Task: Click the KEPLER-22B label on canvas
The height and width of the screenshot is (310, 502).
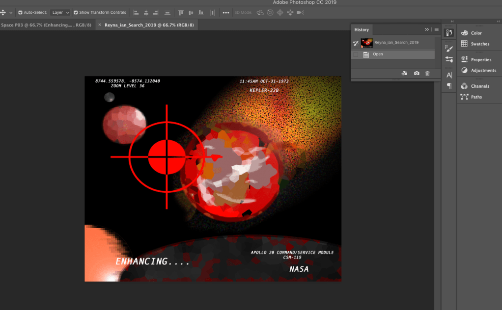Action: point(264,90)
